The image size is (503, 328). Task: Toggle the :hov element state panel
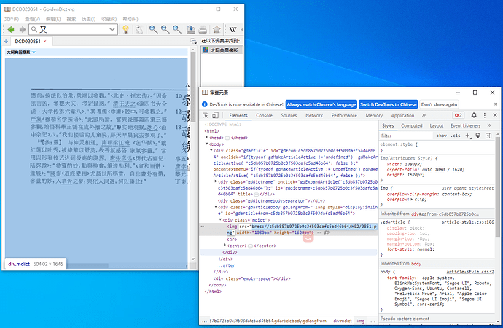pyautogui.click(x=442, y=136)
